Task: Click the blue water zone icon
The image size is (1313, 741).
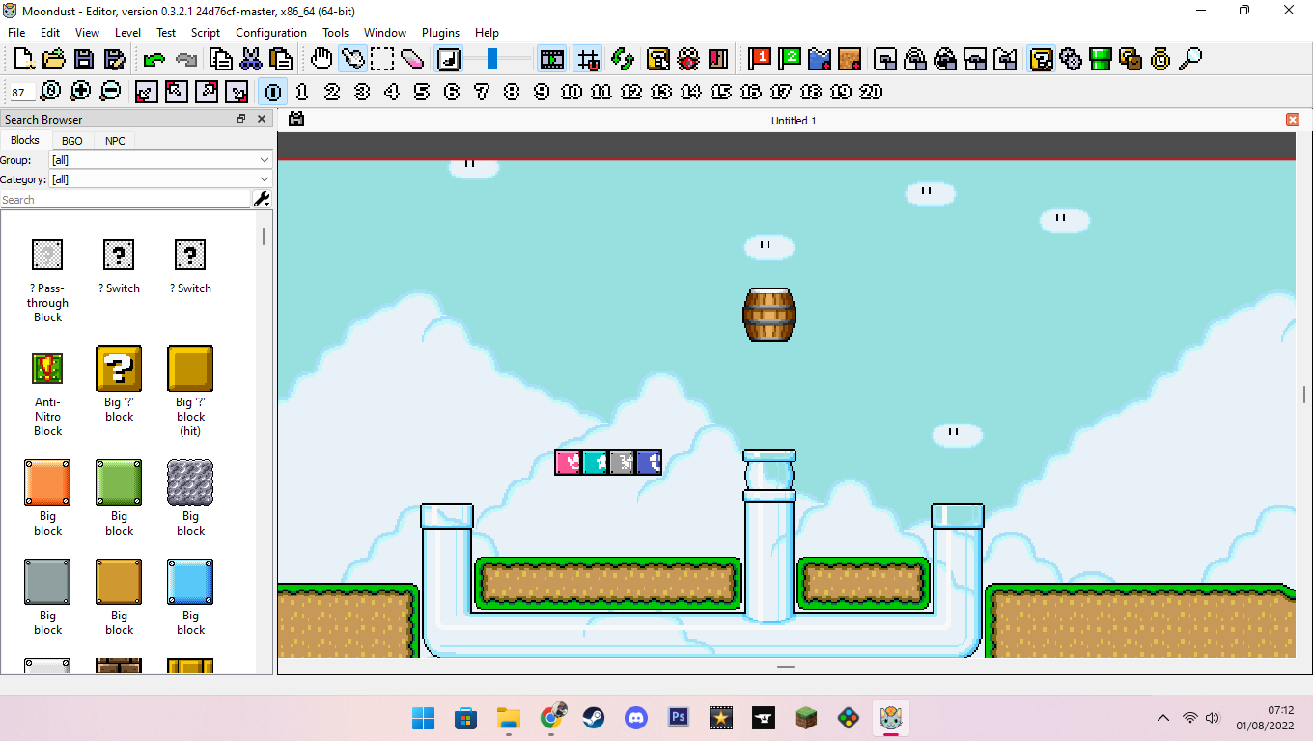Action: 820,60
